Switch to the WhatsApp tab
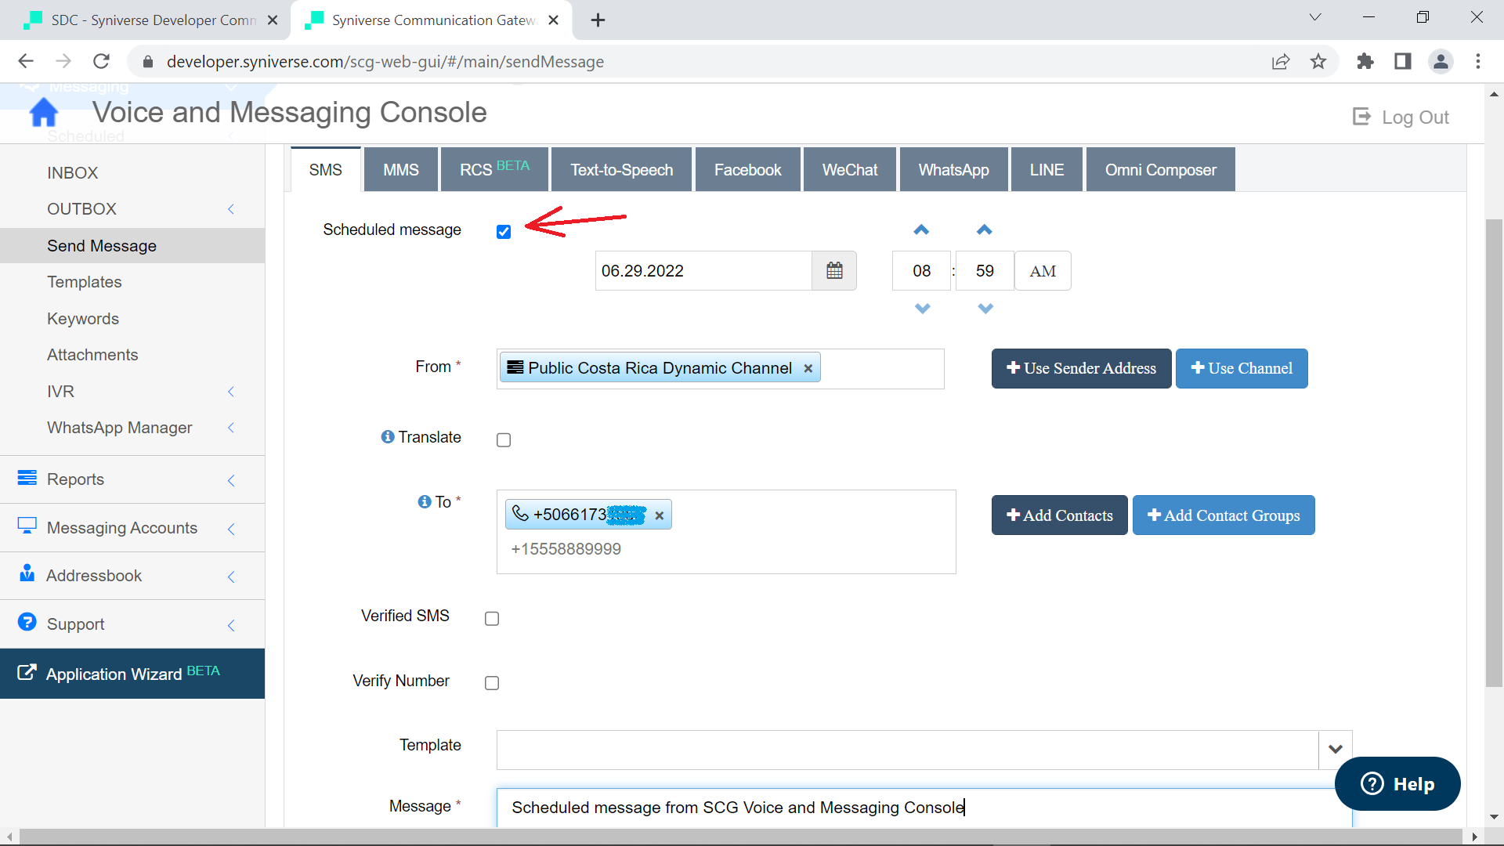The height and width of the screenshot is (846, 1504). 953,170
